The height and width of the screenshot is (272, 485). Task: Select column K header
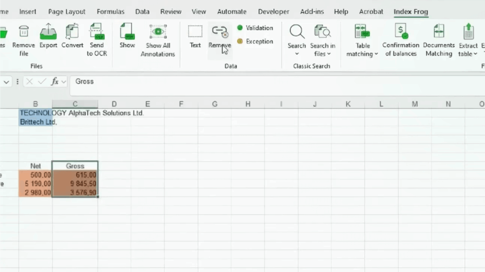click(x=348, y=104)
